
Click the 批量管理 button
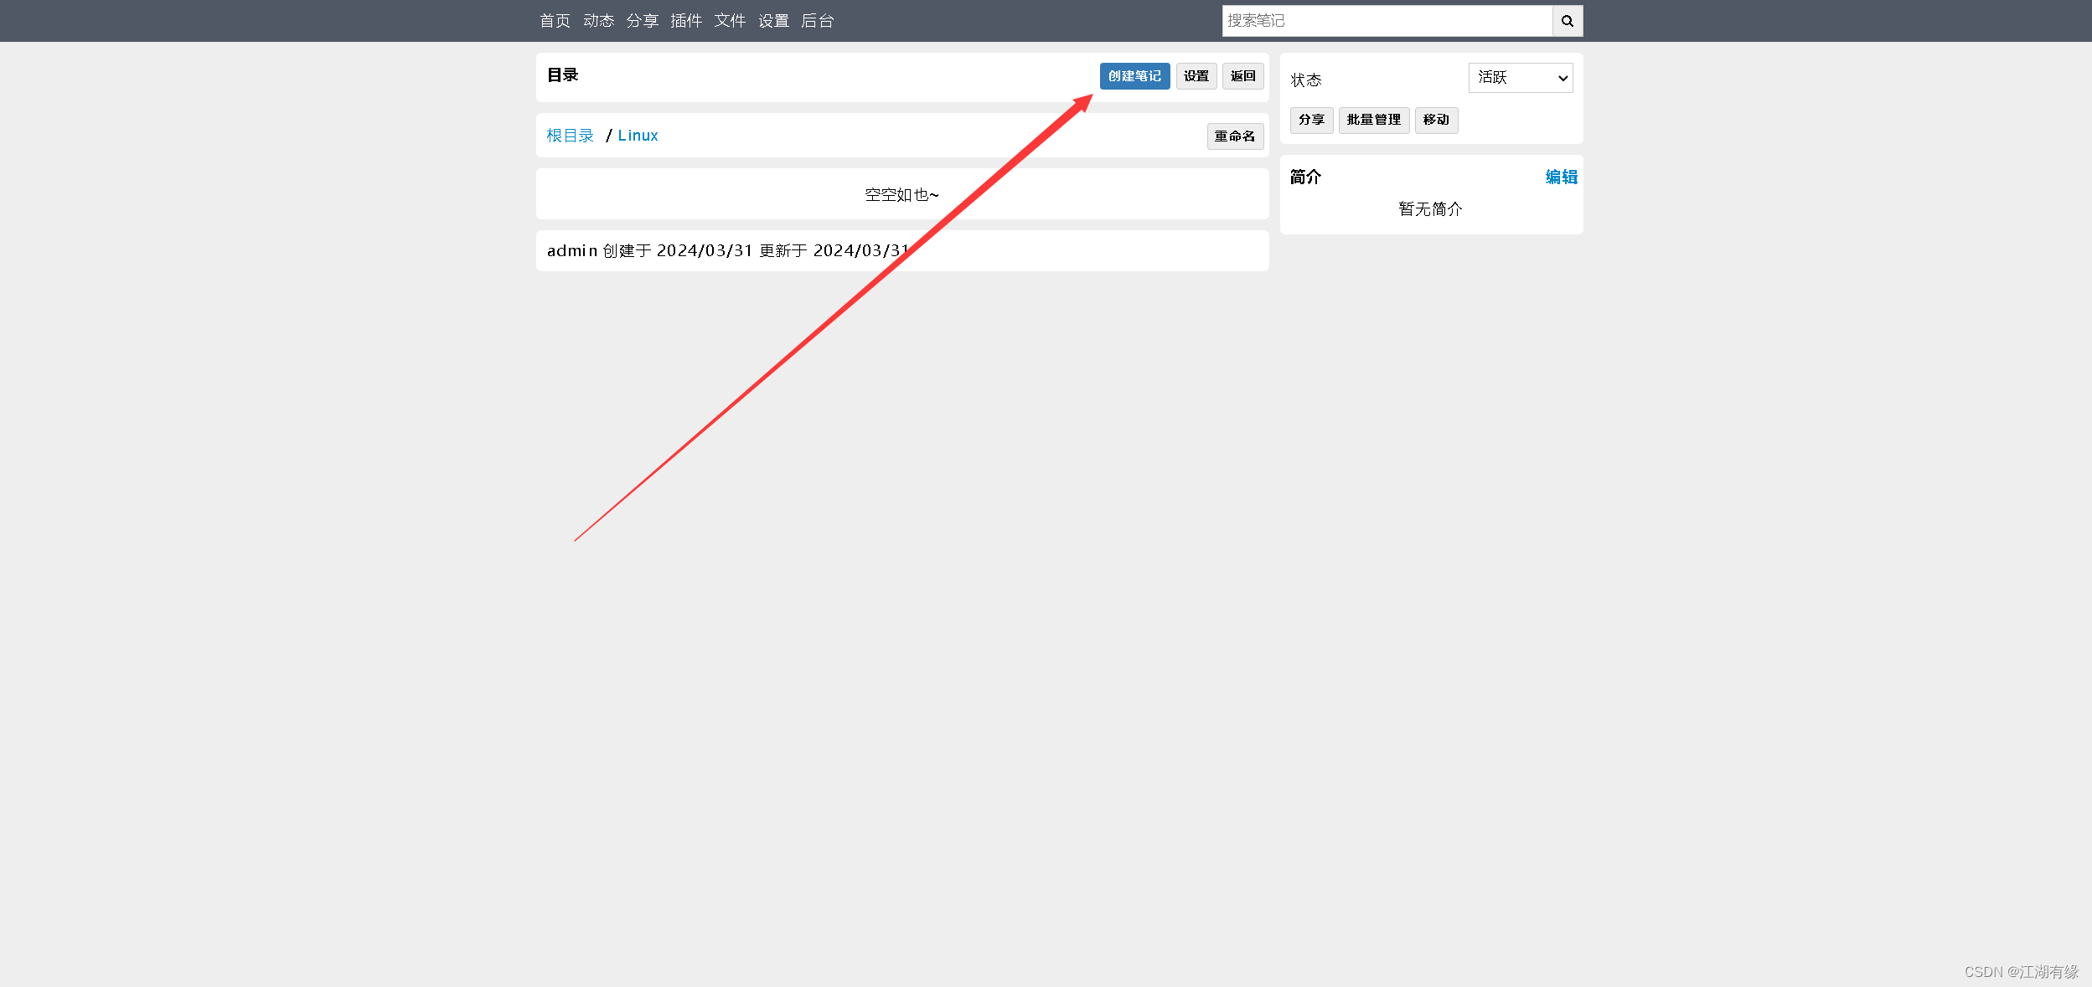(1373, 120)
